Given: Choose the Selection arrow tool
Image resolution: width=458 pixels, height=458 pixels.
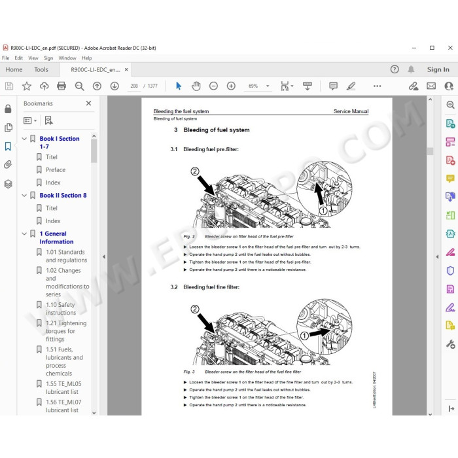Looking at the screenshot, I should [x=179, y=86].
